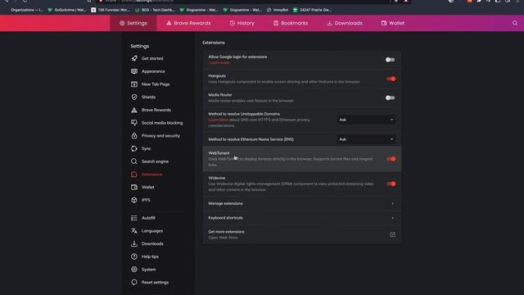Select Privacy and security label in sidebar
Image resolution: width=524 pixels, height=295 pixels.
(160, 136)
